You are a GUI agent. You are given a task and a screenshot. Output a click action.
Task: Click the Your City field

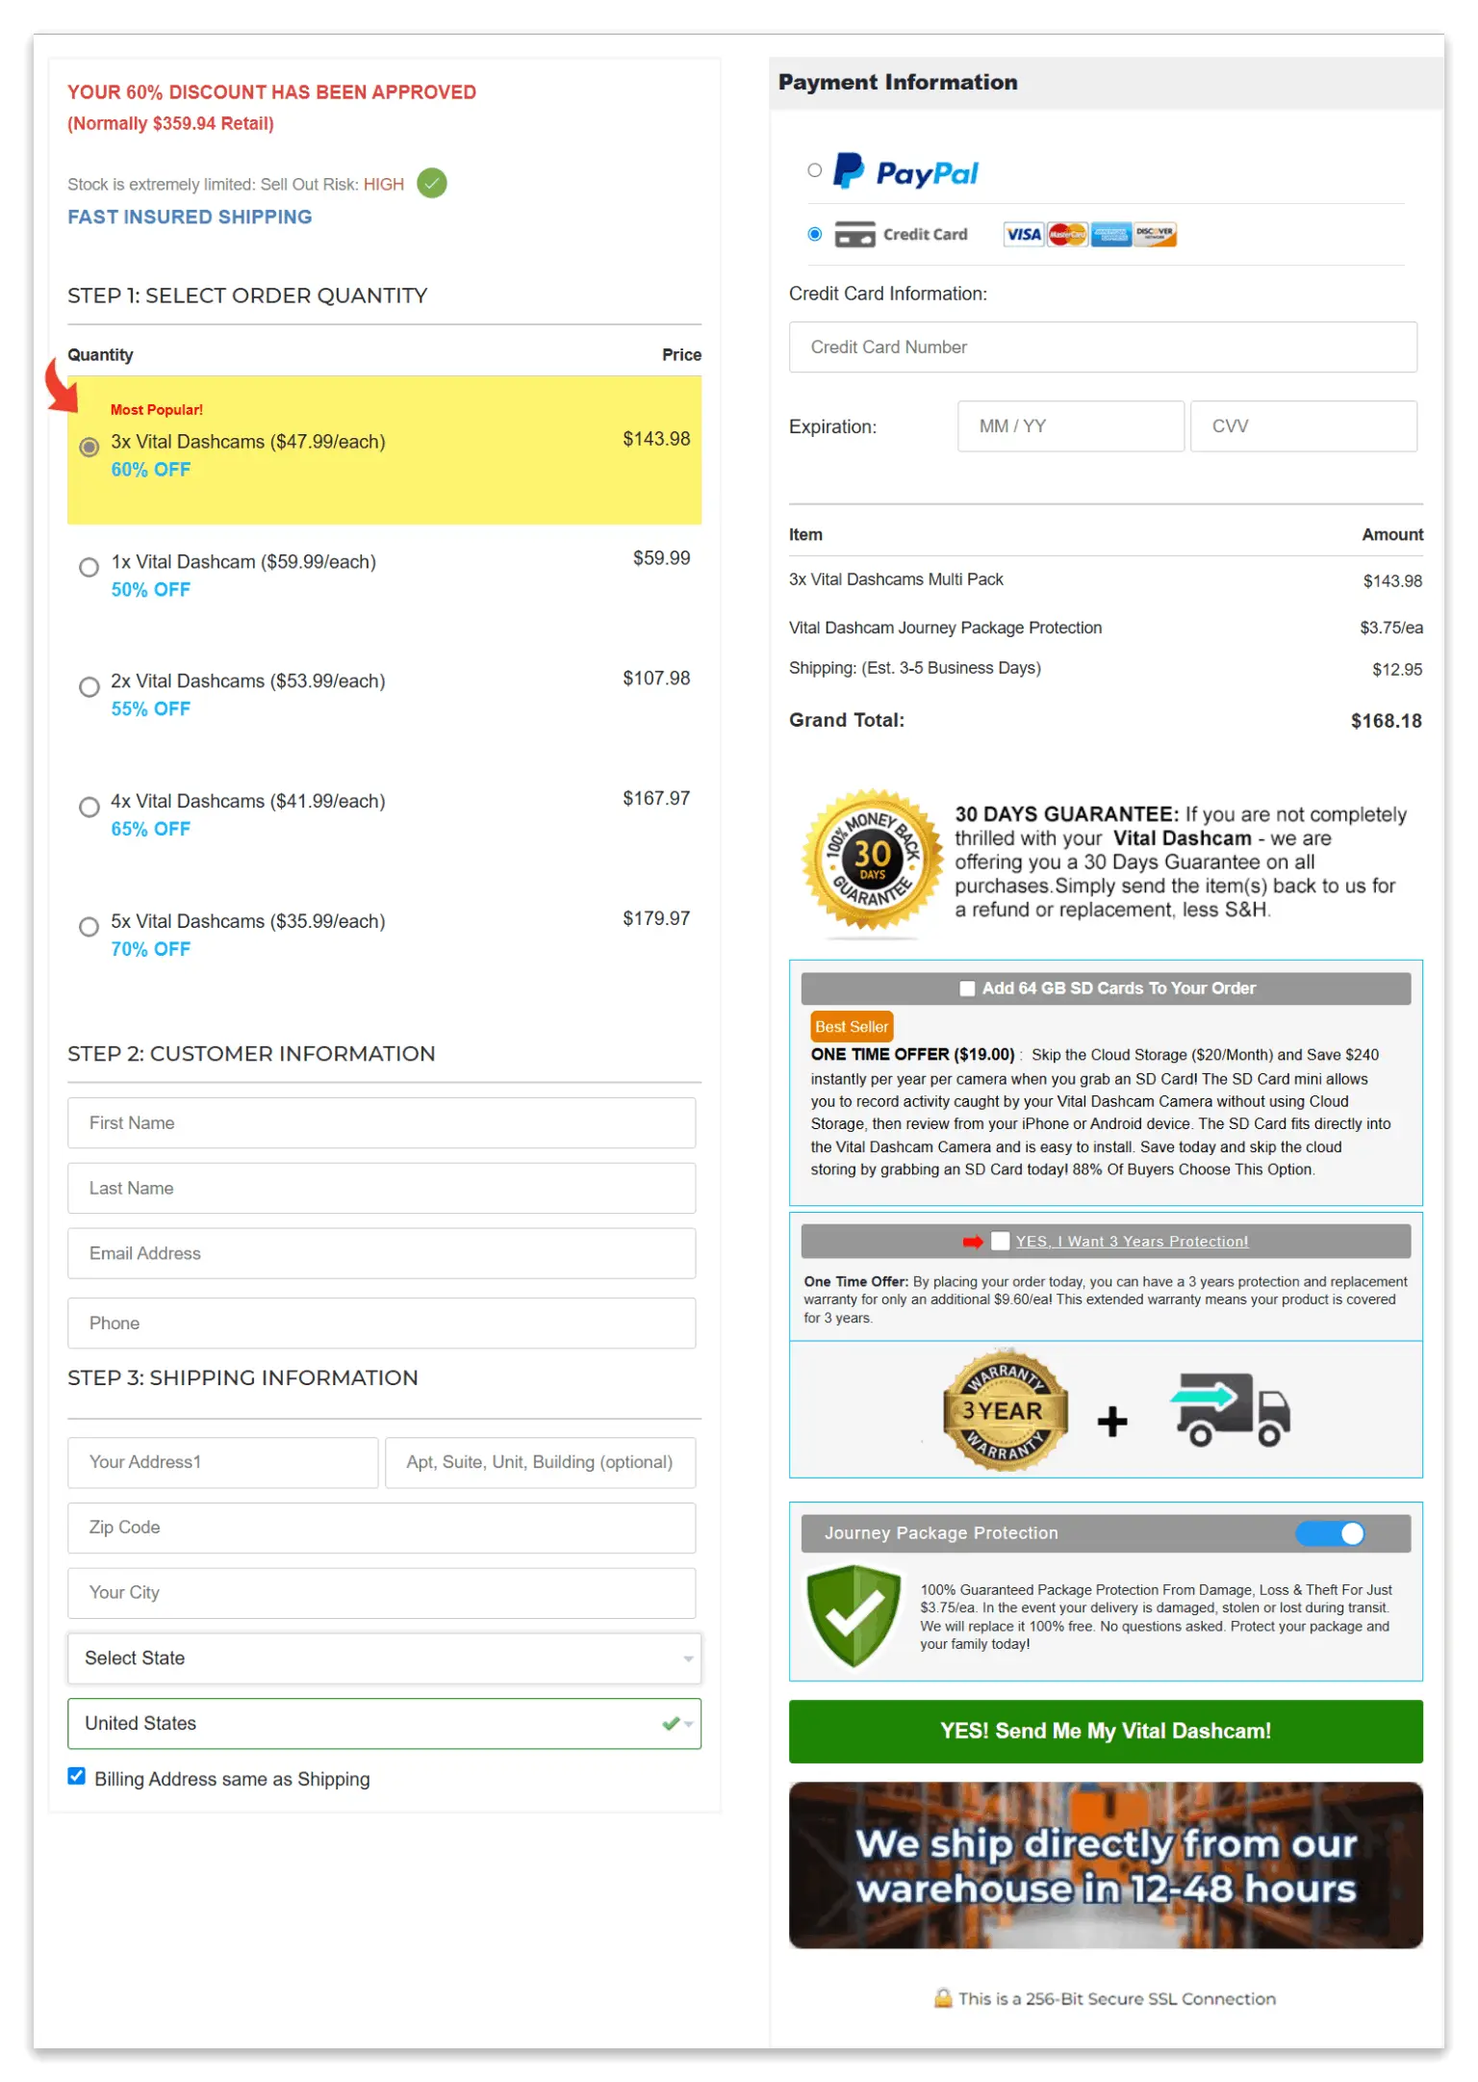click(381, 1593)
